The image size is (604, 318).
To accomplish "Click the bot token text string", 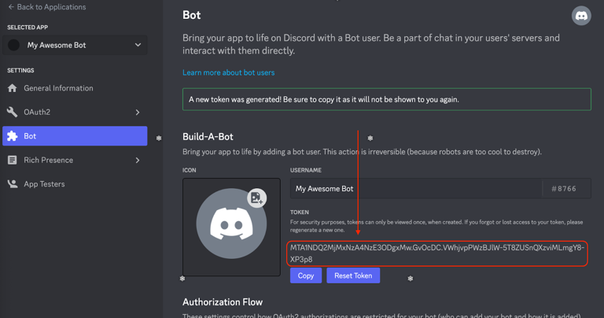I will tap(437, 253).
